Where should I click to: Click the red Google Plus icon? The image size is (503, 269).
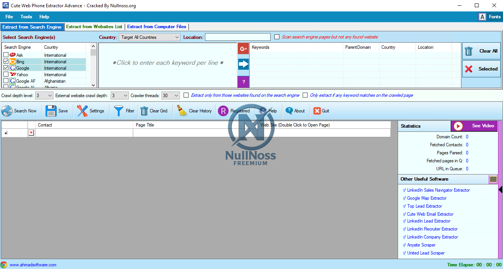243,48
